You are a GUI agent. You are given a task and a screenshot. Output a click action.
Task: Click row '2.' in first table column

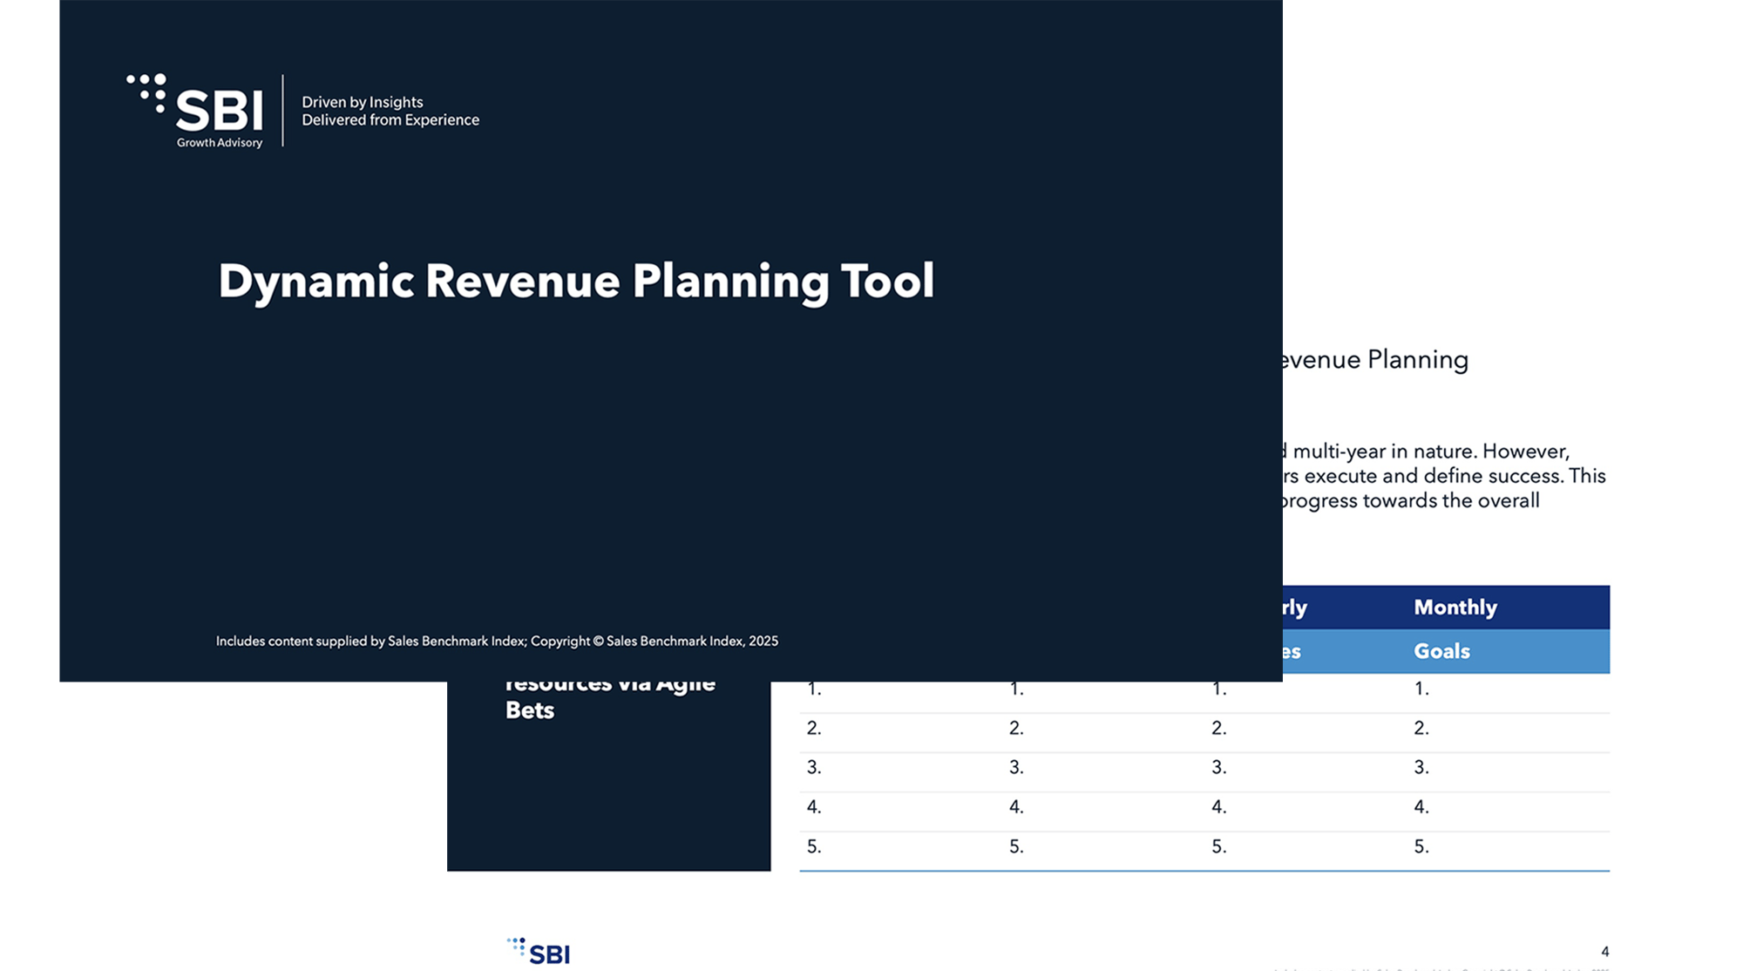(x=814, y=728)
